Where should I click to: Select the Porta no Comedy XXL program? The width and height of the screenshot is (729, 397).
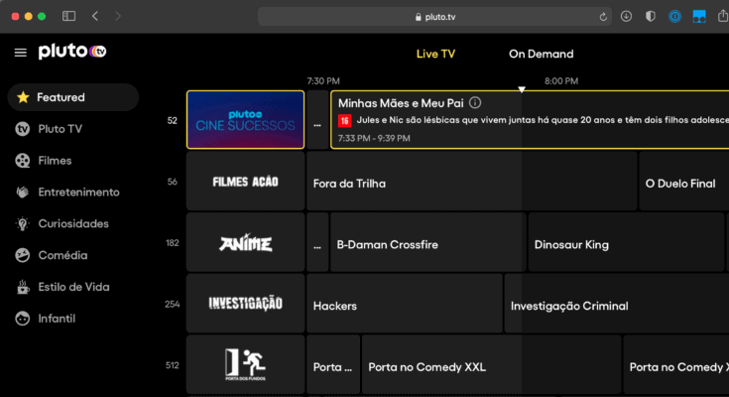click(x=491, y=364)
